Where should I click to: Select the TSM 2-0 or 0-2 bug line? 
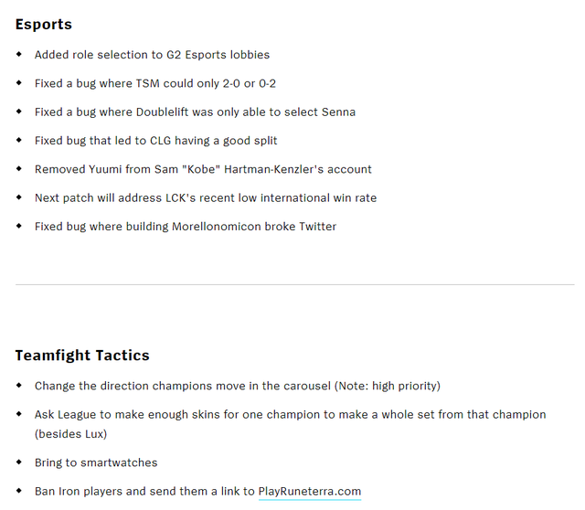pyautogui.click(x=155, y=83)
